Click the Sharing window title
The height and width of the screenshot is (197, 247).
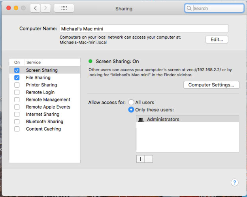point(124,9)
